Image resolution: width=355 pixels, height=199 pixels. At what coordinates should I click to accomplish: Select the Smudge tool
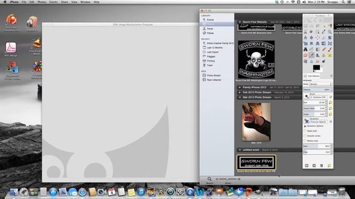click(x=317, y=61)
